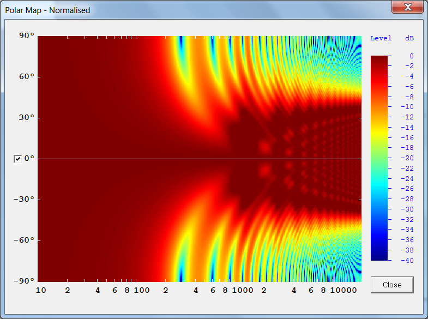
Task: Click the Close button
Action: [x=392, y=285]
